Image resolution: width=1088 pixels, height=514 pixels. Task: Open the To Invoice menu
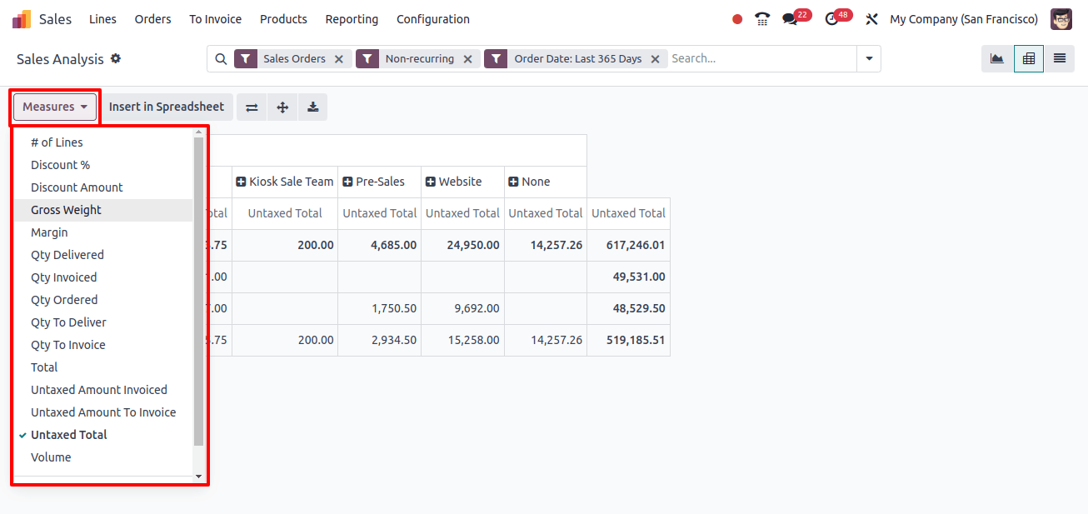(x=215, y=19)
